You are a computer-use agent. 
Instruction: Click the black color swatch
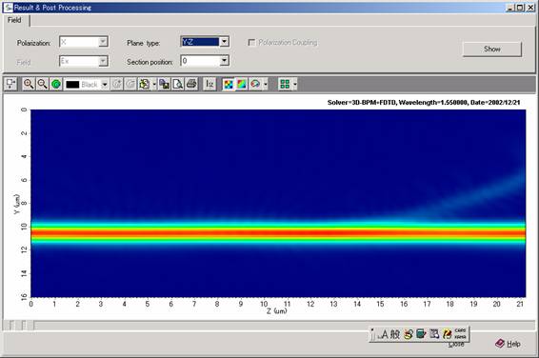point(72,85)
